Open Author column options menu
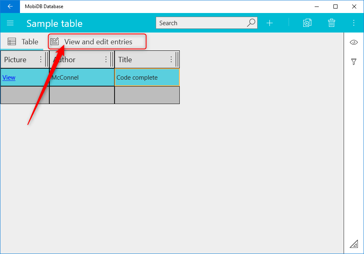The height and width of the screenshot is (254, 364). [106, 59]
